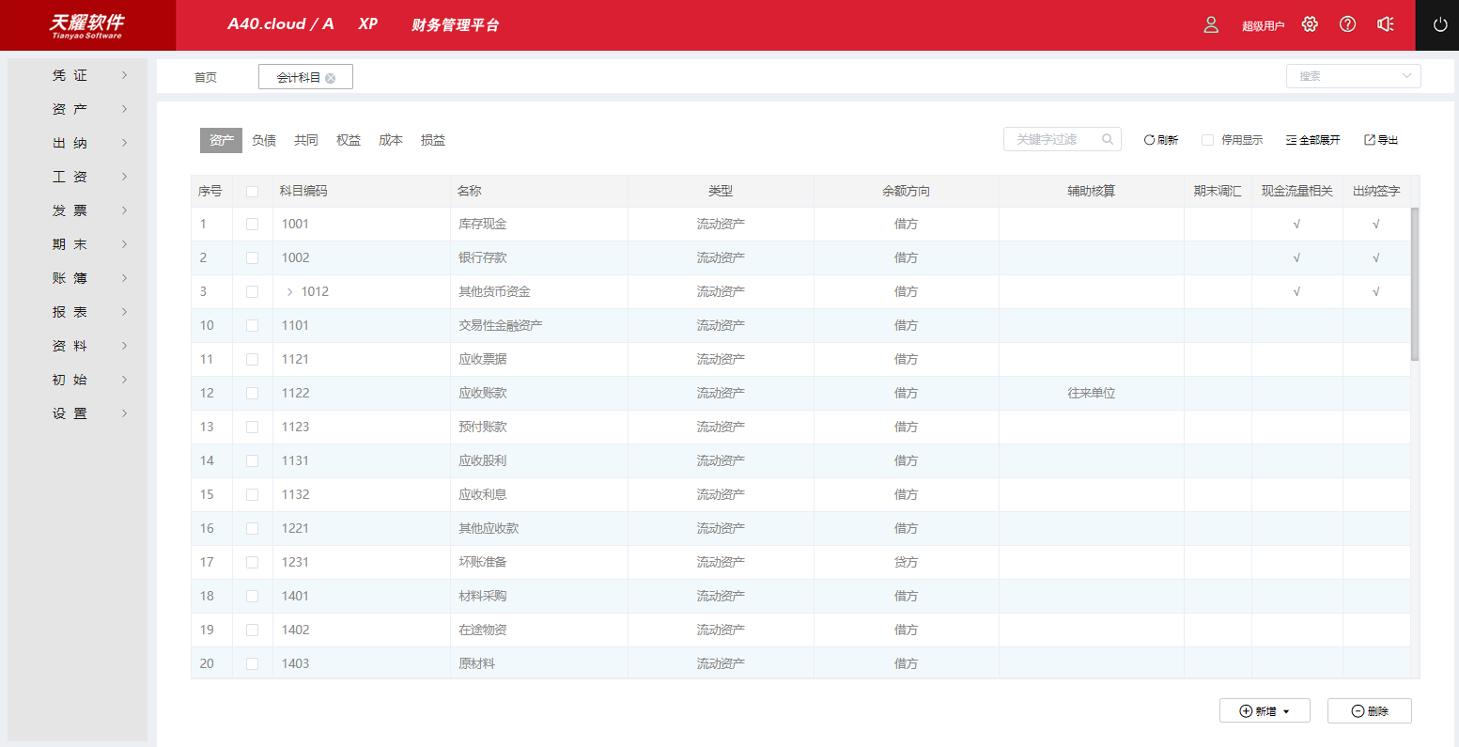The height and width of the screenshot is (747, 1459).
Task: Switch to the 共同 category tab
Action: [306, 140]
